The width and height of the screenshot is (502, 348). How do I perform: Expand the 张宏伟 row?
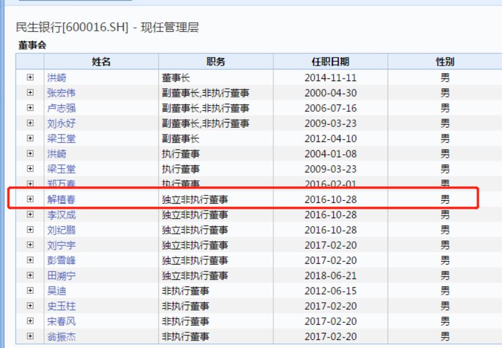[30, 93]
